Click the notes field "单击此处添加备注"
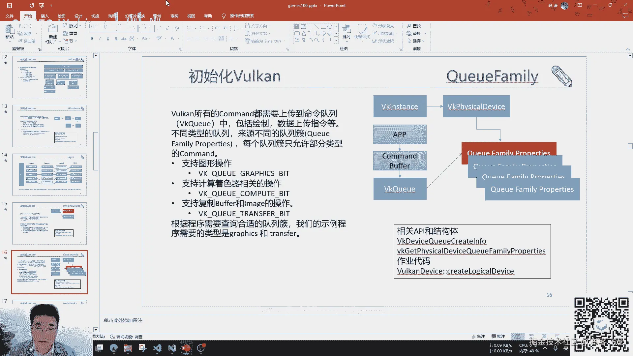Viewport: 633px width, 356px height. pyautogui.click(x=123, y=320)
